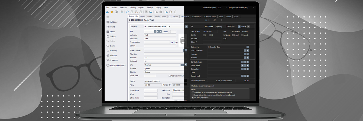Open Inventory in the sidebar

pos(112,51)
